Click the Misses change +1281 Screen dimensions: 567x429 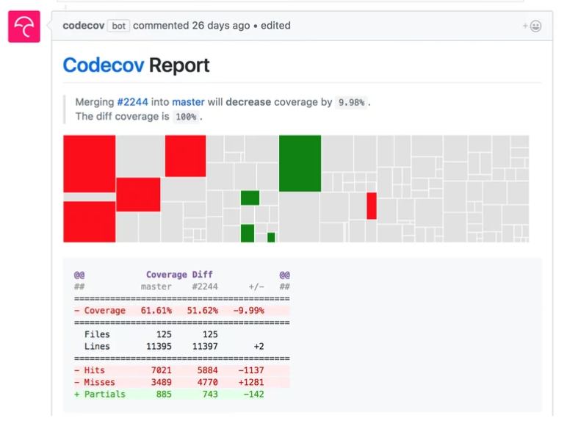click(251, 382)
